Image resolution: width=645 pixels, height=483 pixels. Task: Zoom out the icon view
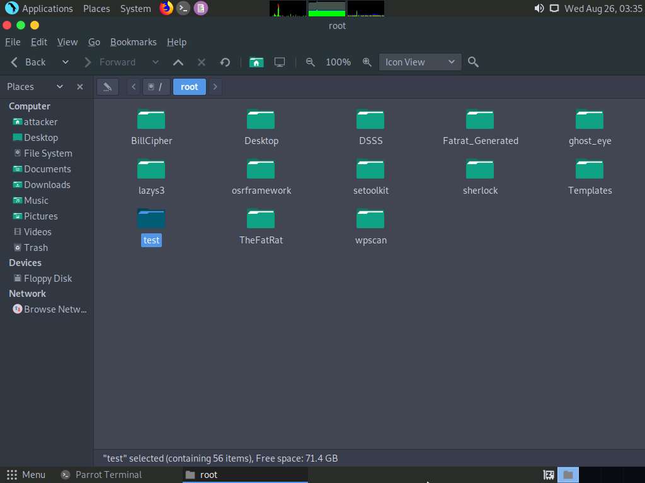pos(311,62)
